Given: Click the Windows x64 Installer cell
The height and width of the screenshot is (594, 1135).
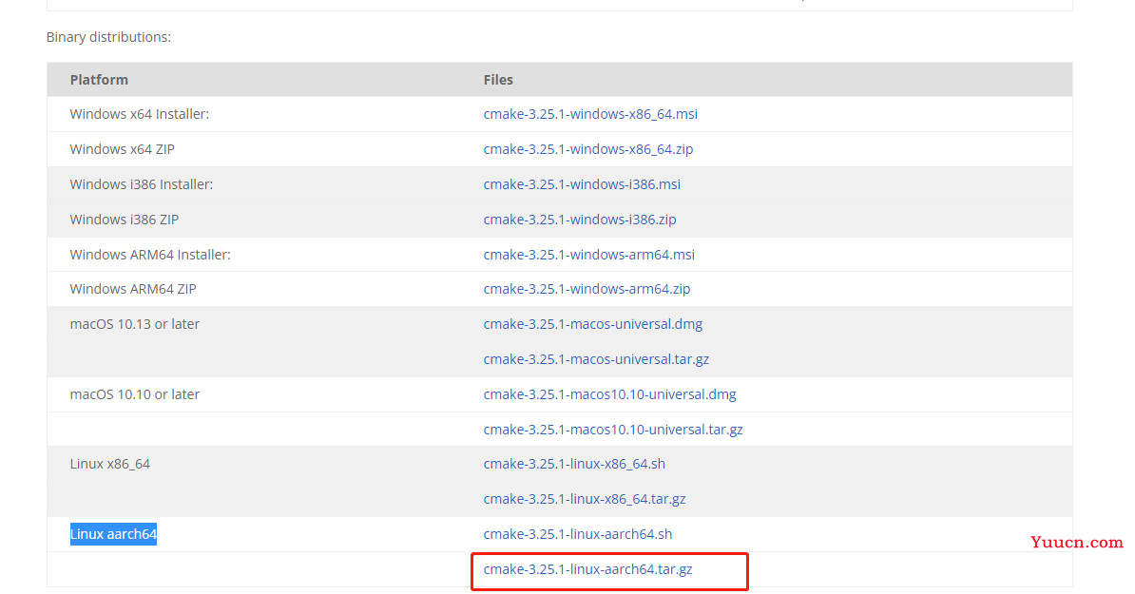Looking at the screenshot, I should pos(139,114).
